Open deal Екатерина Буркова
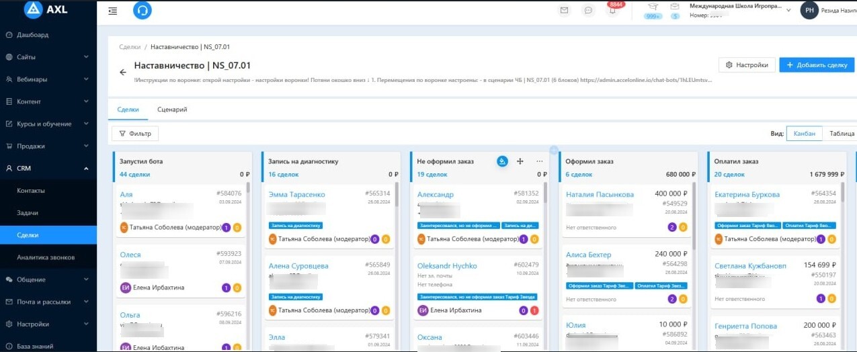The height and width of the screenshot is (352, 857). [747, 195]
